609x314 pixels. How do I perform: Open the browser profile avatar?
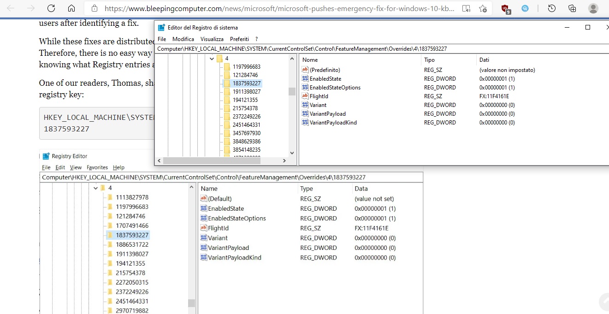[593, 8]
